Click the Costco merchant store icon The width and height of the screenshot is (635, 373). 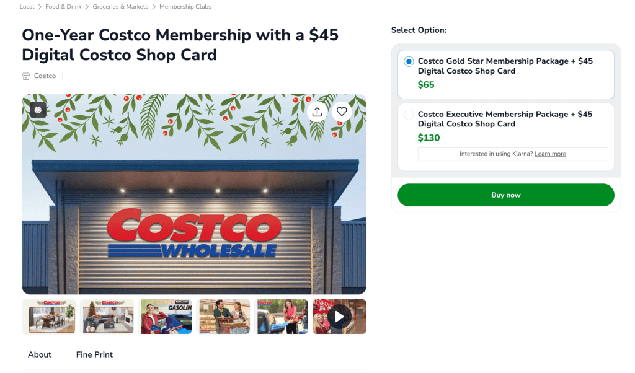26,76
